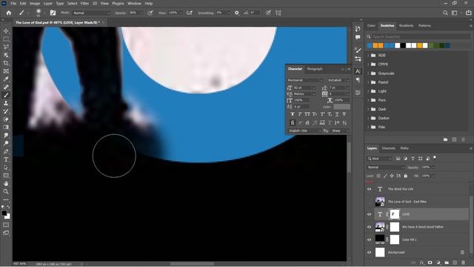Select the Lasso tool
Viewport: 474px width, 267px height.
[x=6, y=47]
